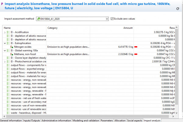Click the scroll right arrow below the table
Image resolution: width=183 pixels, height=122 pixels.
click(x=173, y=116)
